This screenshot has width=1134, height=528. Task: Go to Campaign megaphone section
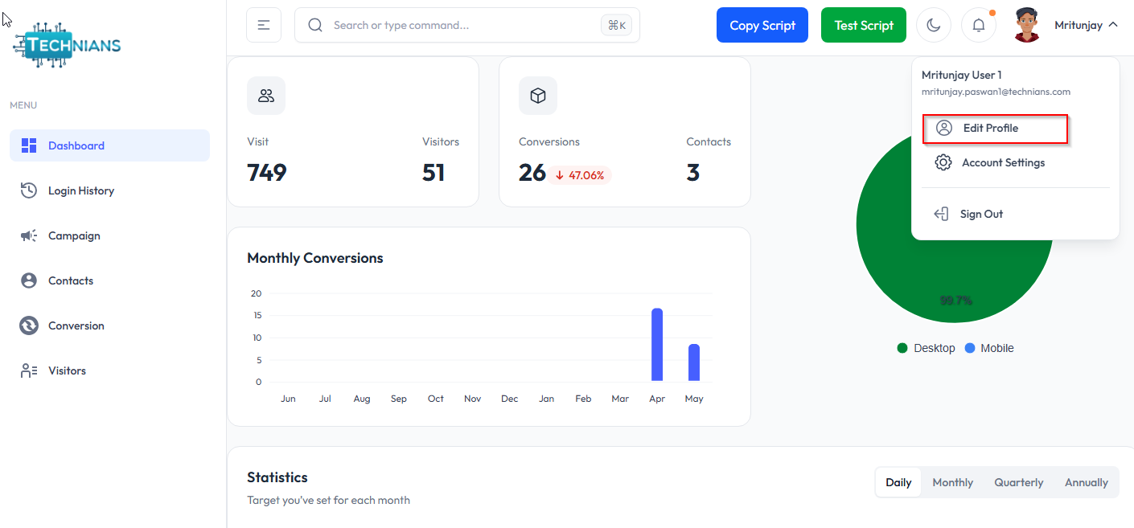[74, 235]
